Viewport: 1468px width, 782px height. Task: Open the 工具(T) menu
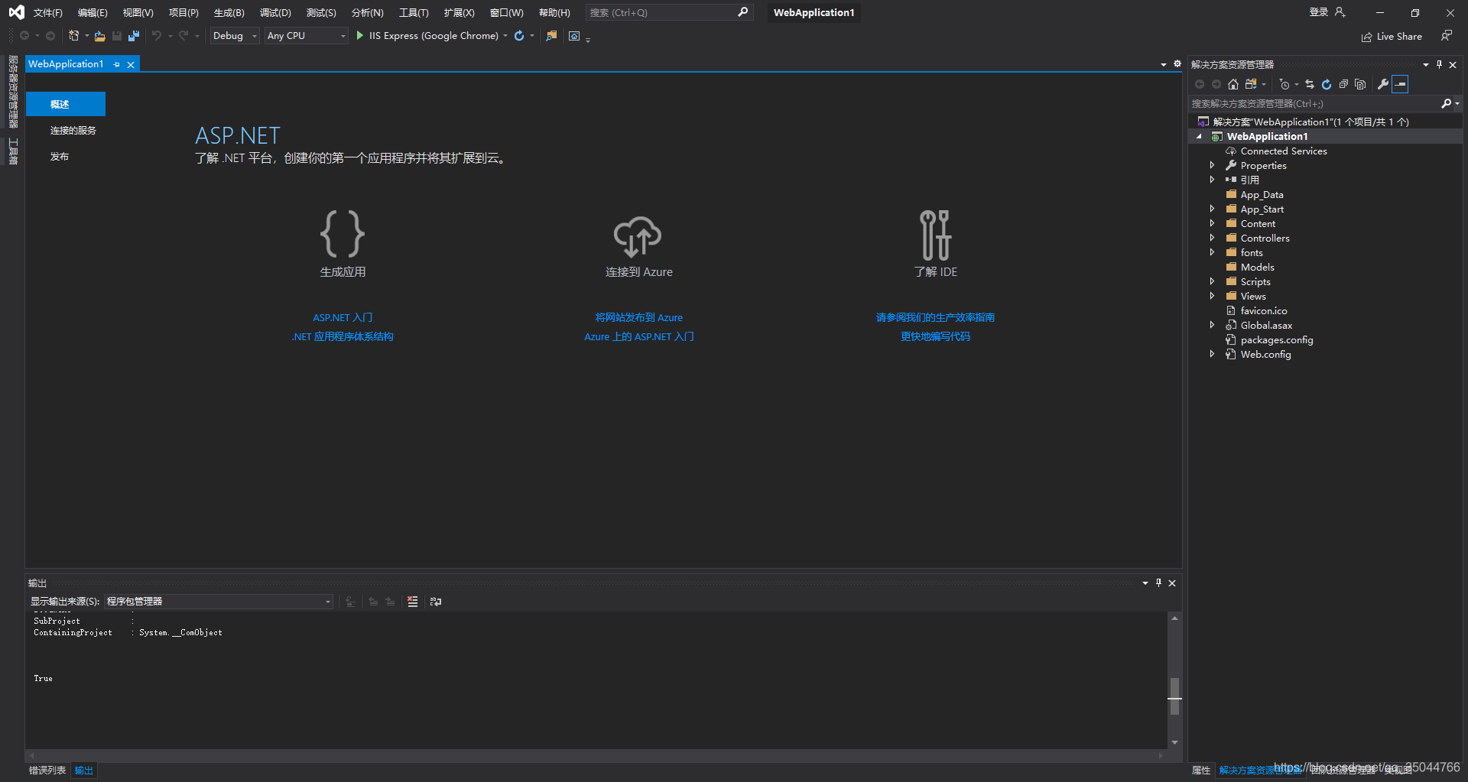click(x=414, y=13)
